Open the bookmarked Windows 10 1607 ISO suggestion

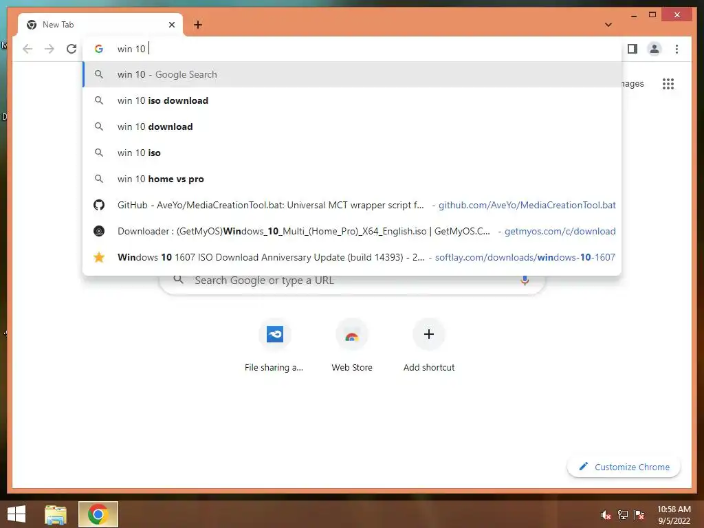(352, 257)
